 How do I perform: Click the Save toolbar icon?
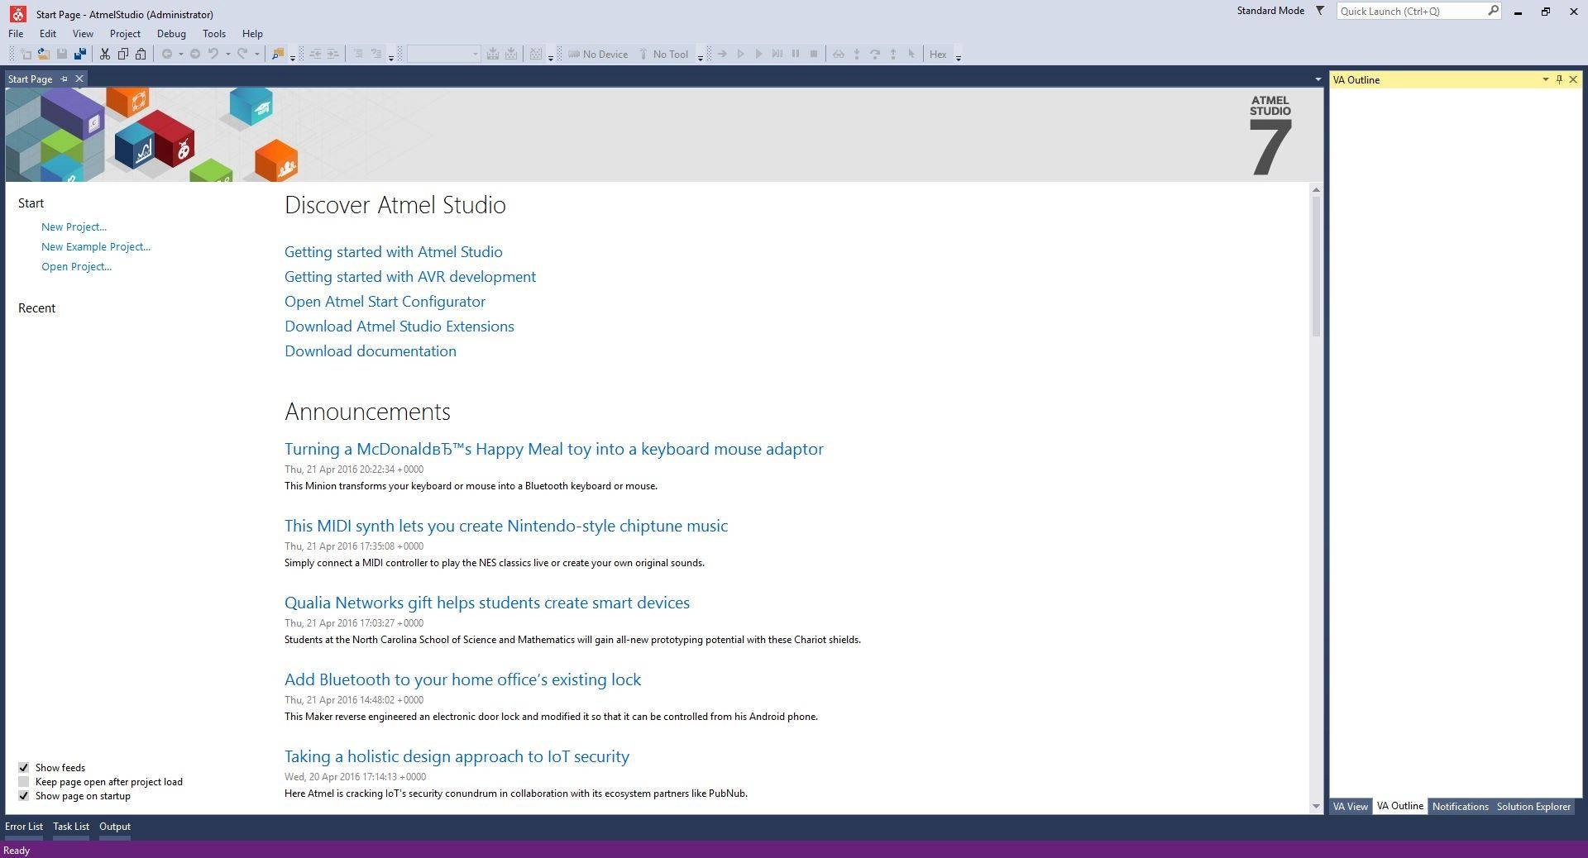pyautogui.click(x=61, y=54)
